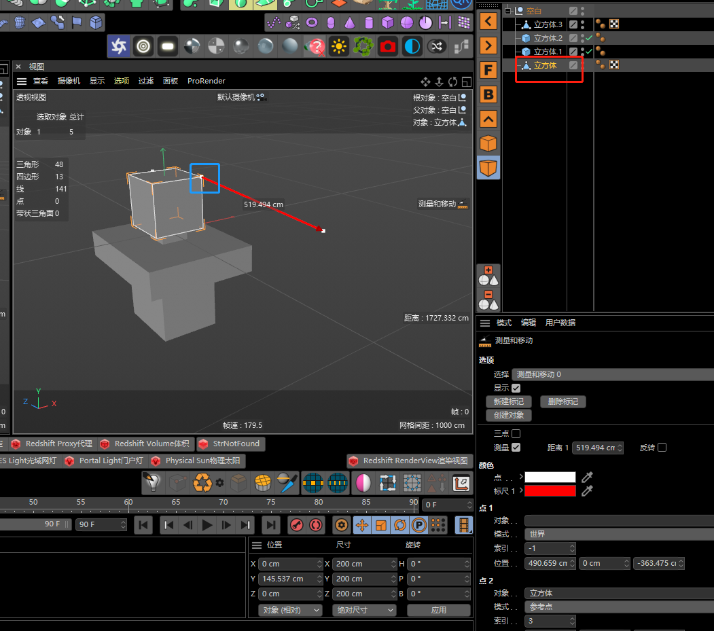The height and width of the screenshot is (631, 714).
Task: Pick the 点 color with eyedropper
Action: point(587,477)
